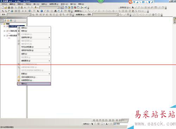
Task: Open the 插入 menu
Action: click(x=36, y=4)
